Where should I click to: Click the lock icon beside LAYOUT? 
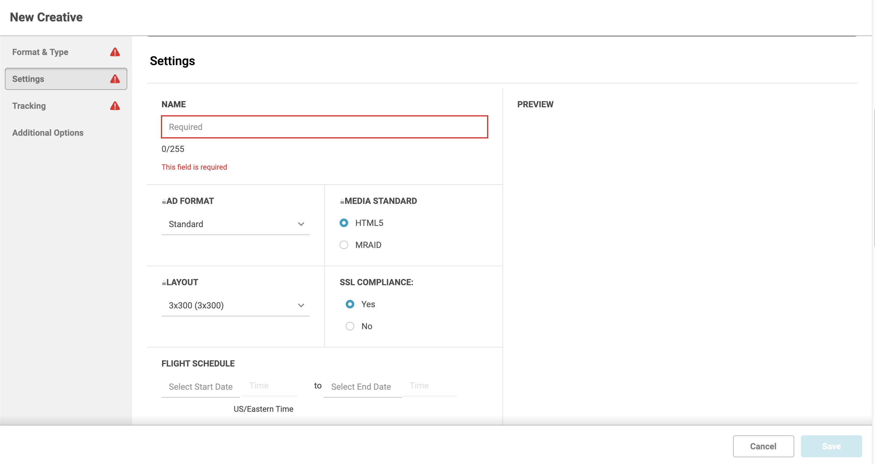164,282
